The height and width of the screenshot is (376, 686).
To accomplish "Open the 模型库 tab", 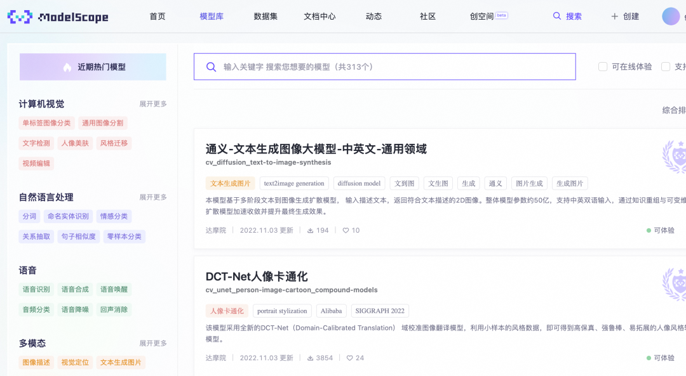I will pos(212,16).
